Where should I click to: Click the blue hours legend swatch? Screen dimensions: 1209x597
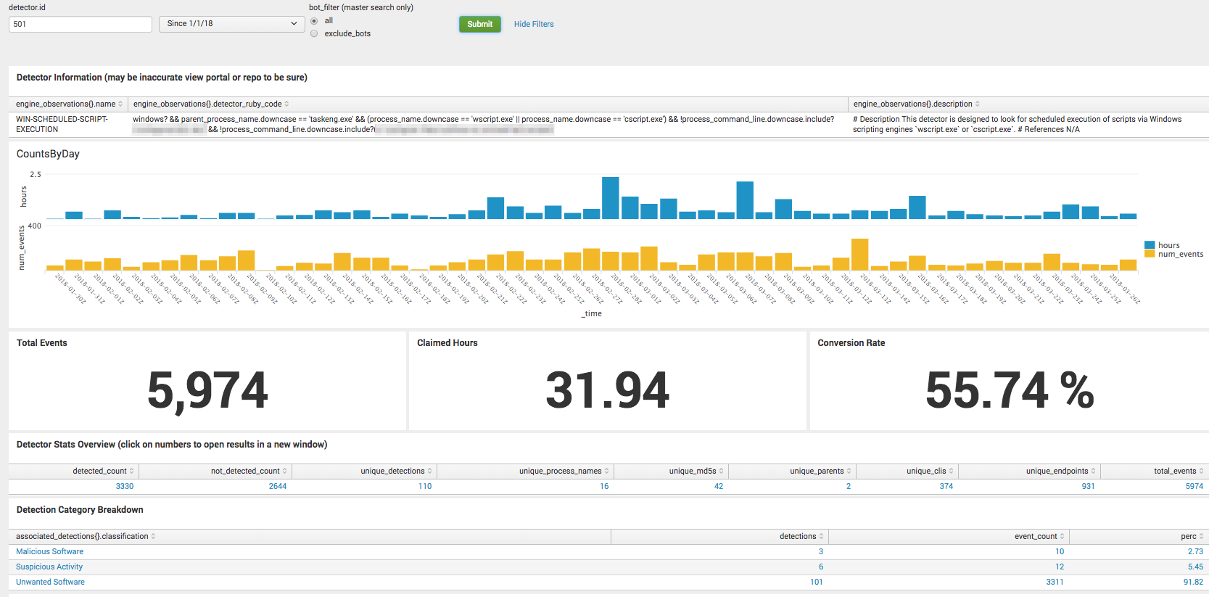click(1150, 245)
